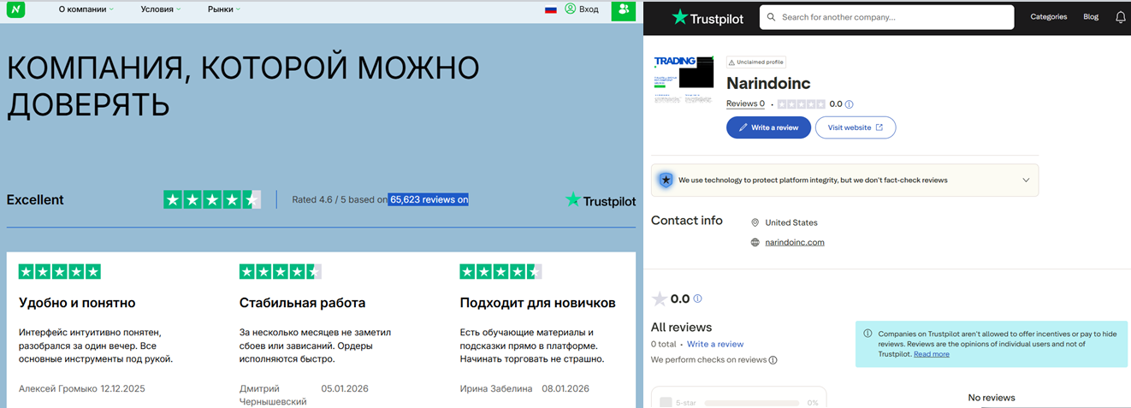Open Blog in Trustpilot header
Screen dimensions: 1131x408
point(1091,17)
